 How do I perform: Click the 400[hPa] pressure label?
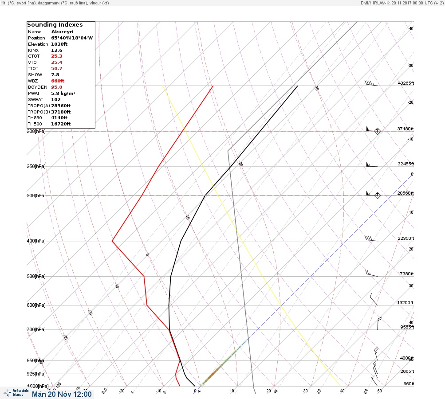(x=36, y=241)
